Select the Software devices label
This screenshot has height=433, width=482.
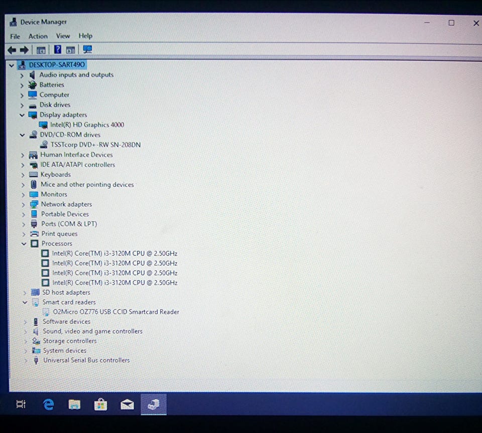point(66,321)
